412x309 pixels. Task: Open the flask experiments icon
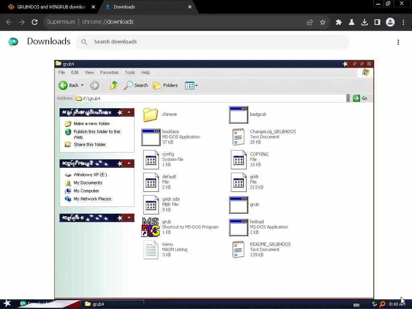pyautogui.click(x=351, y=23)
